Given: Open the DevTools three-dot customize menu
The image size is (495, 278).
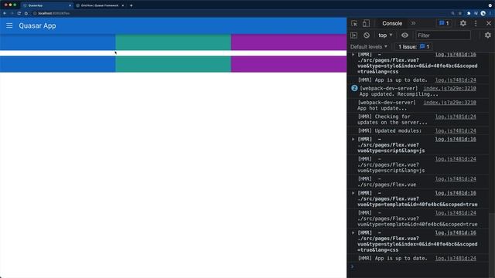Looking at the screenshot, I should [476, 23].
